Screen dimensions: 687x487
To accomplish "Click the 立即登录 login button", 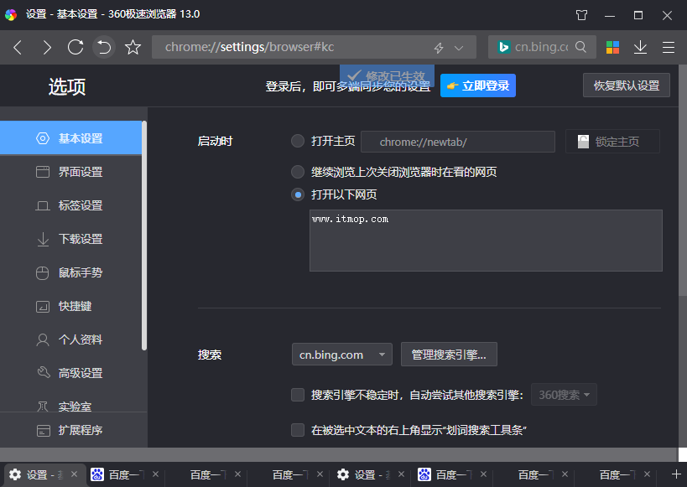I will [477, 85].
